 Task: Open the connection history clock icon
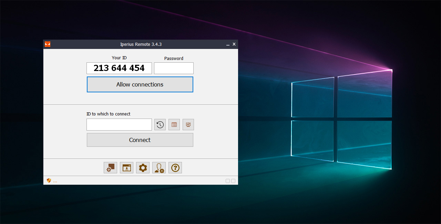pos(160,125)
